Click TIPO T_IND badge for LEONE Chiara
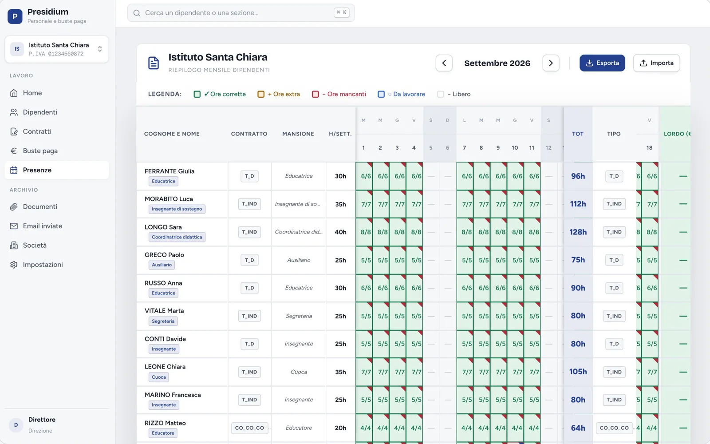 (x=614, y=372)
